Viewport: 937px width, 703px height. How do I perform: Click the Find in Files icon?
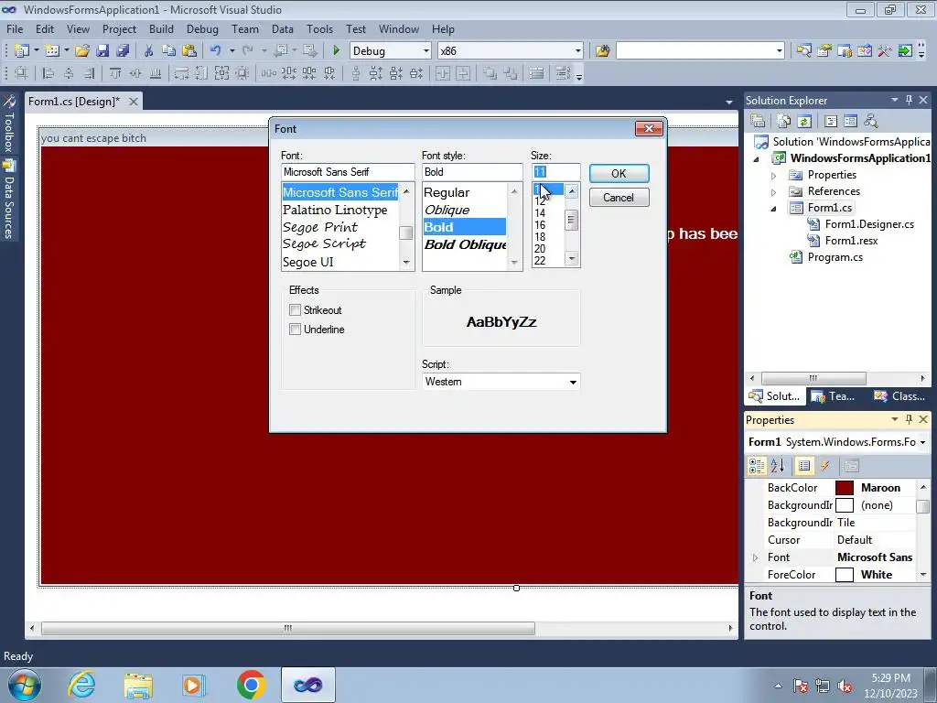coord(602,51)
